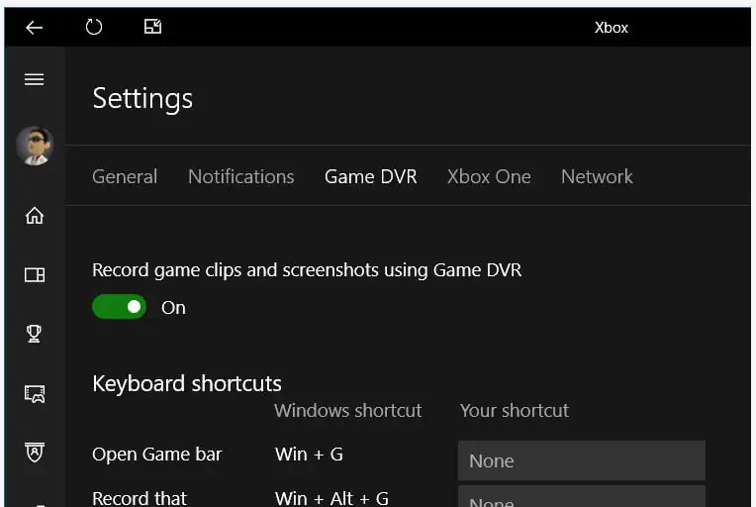The image size is (756, 507).
Task: Click the refresh icon in the title bar
Action: point(94,27)
